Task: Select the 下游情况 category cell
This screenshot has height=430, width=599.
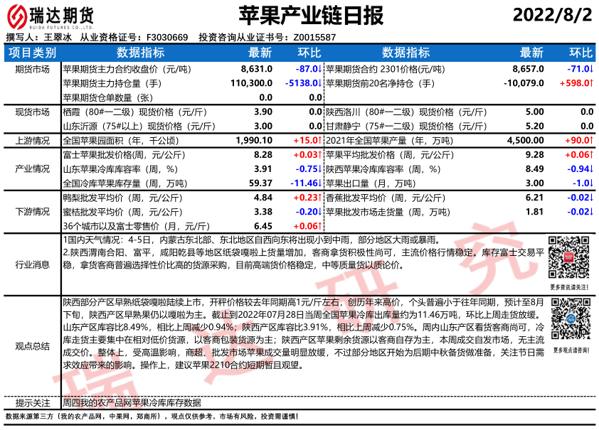Action: point(32,212)
